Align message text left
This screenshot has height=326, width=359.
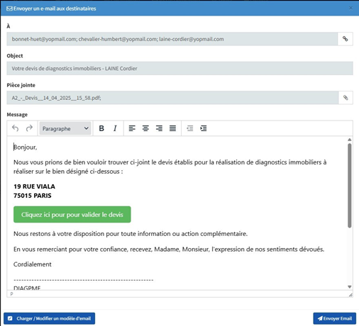coord(132,128)
